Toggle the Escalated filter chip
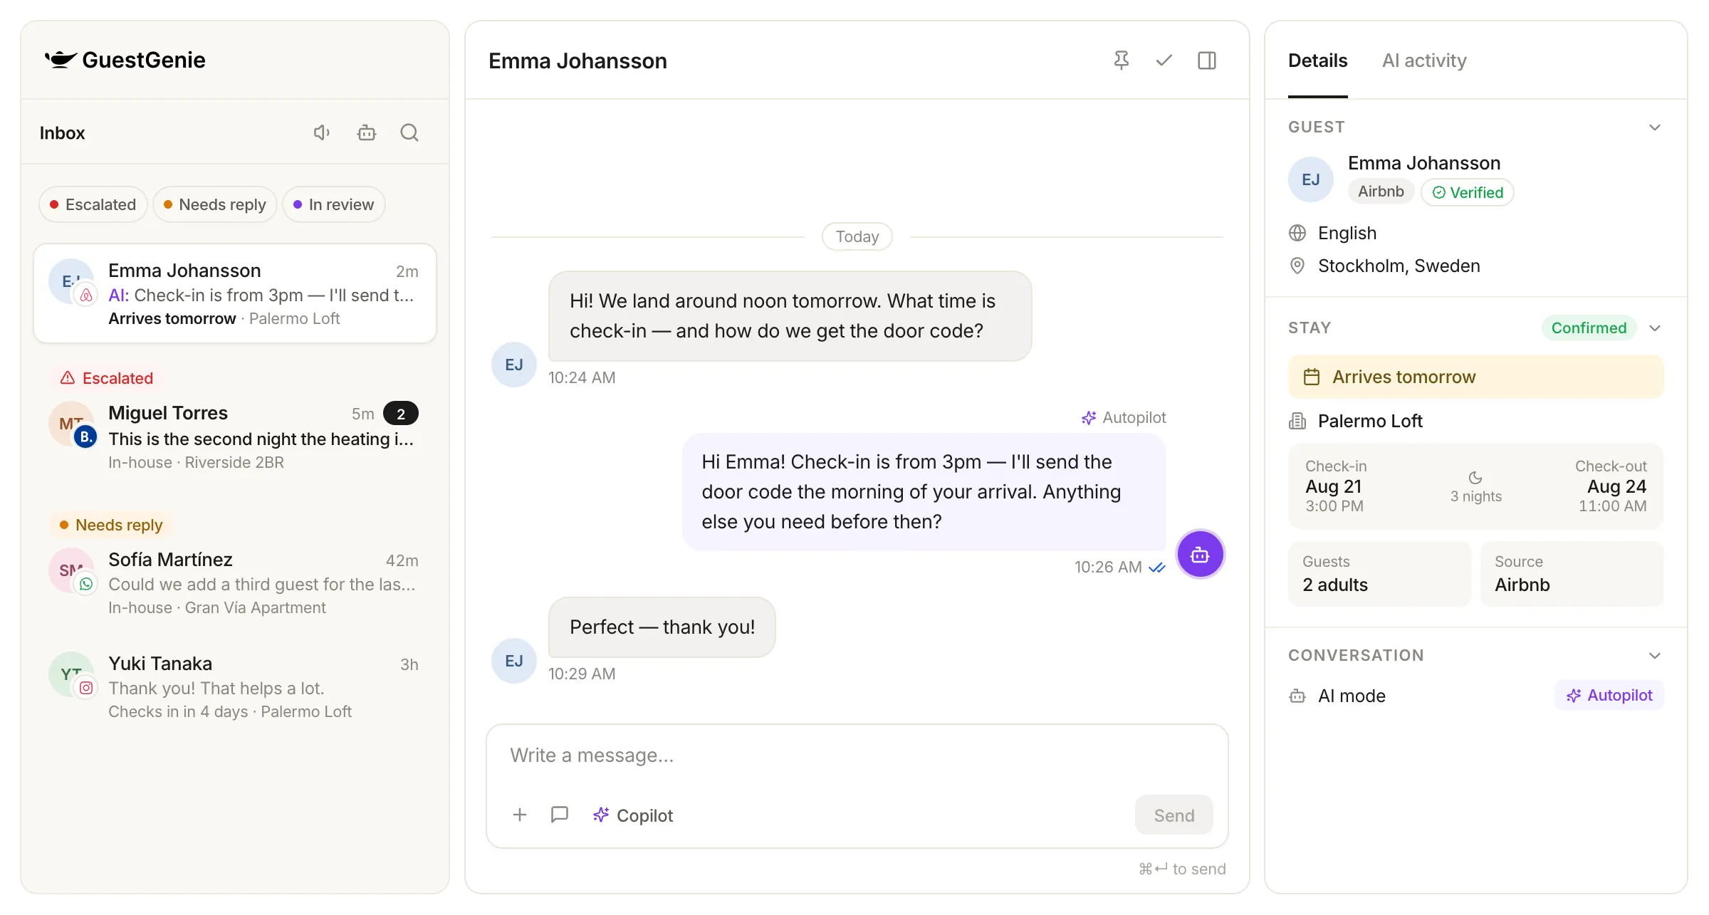This screenshot has height=915, width=1709. coord(93,204)
